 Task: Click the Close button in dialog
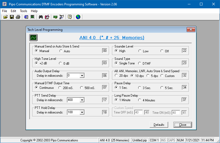click(183, 125)
